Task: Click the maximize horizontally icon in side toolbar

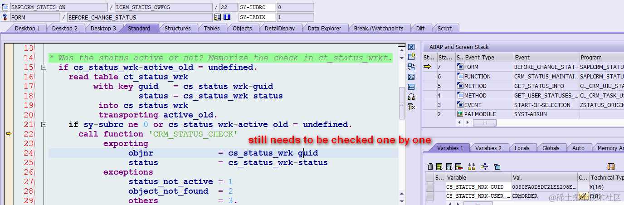Action: [x=411, y=87]
